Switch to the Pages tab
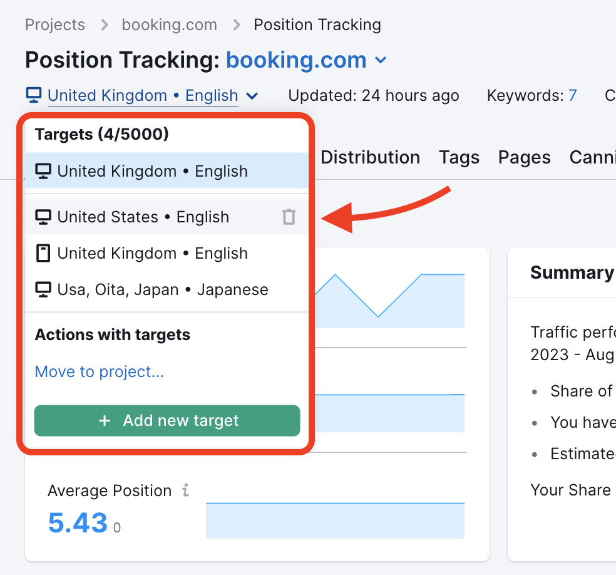The width and height of the screenshot is (616, 575). (x=525, y=158)
